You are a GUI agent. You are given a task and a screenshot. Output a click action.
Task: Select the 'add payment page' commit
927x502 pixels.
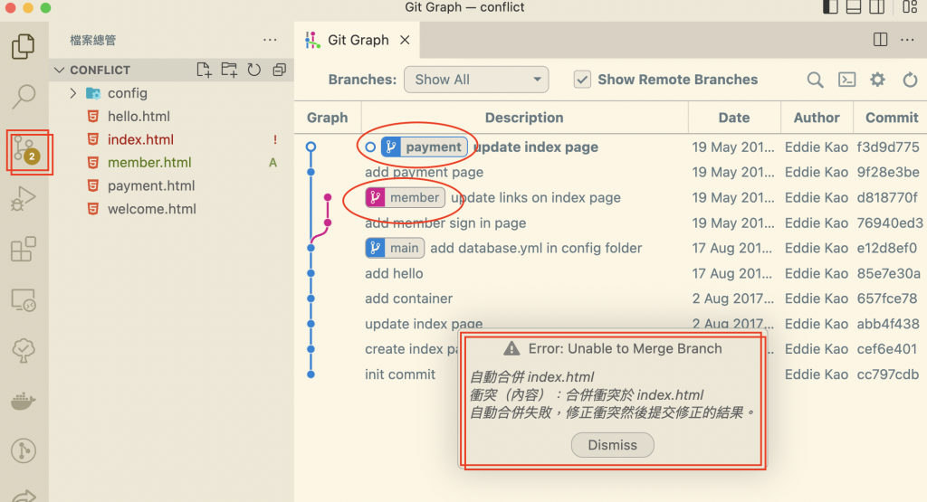coord(424,173)
